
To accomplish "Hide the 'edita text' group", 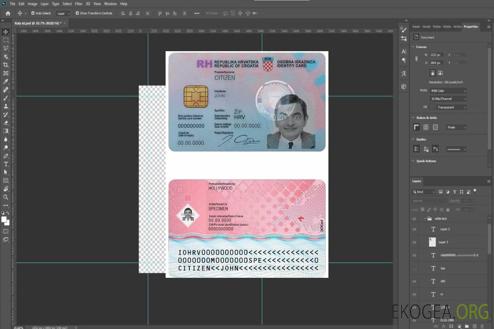I will 414,218.
